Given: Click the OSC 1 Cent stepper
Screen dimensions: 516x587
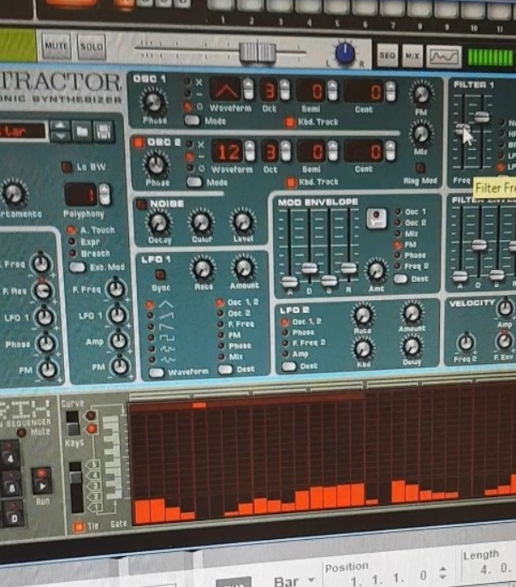Looking at the screenshot, I should (390, 91).
